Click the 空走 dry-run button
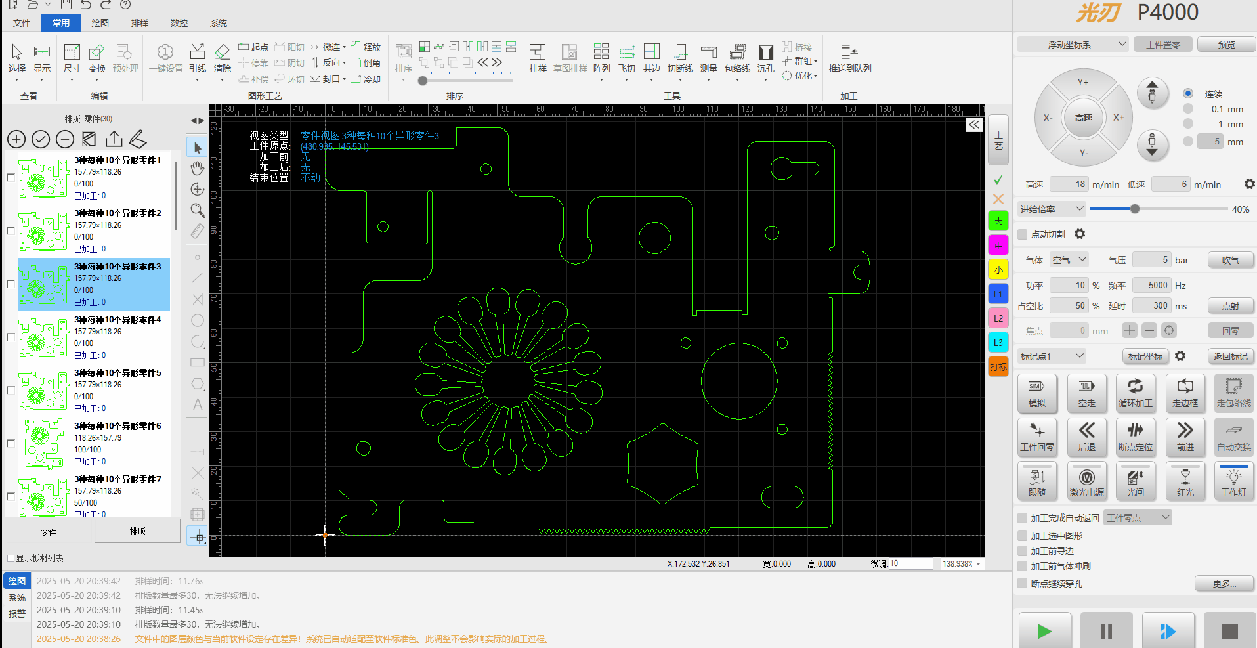The height and width of the screenshot is (648, 1257). pyautogui.click(x=1087, y=393)
